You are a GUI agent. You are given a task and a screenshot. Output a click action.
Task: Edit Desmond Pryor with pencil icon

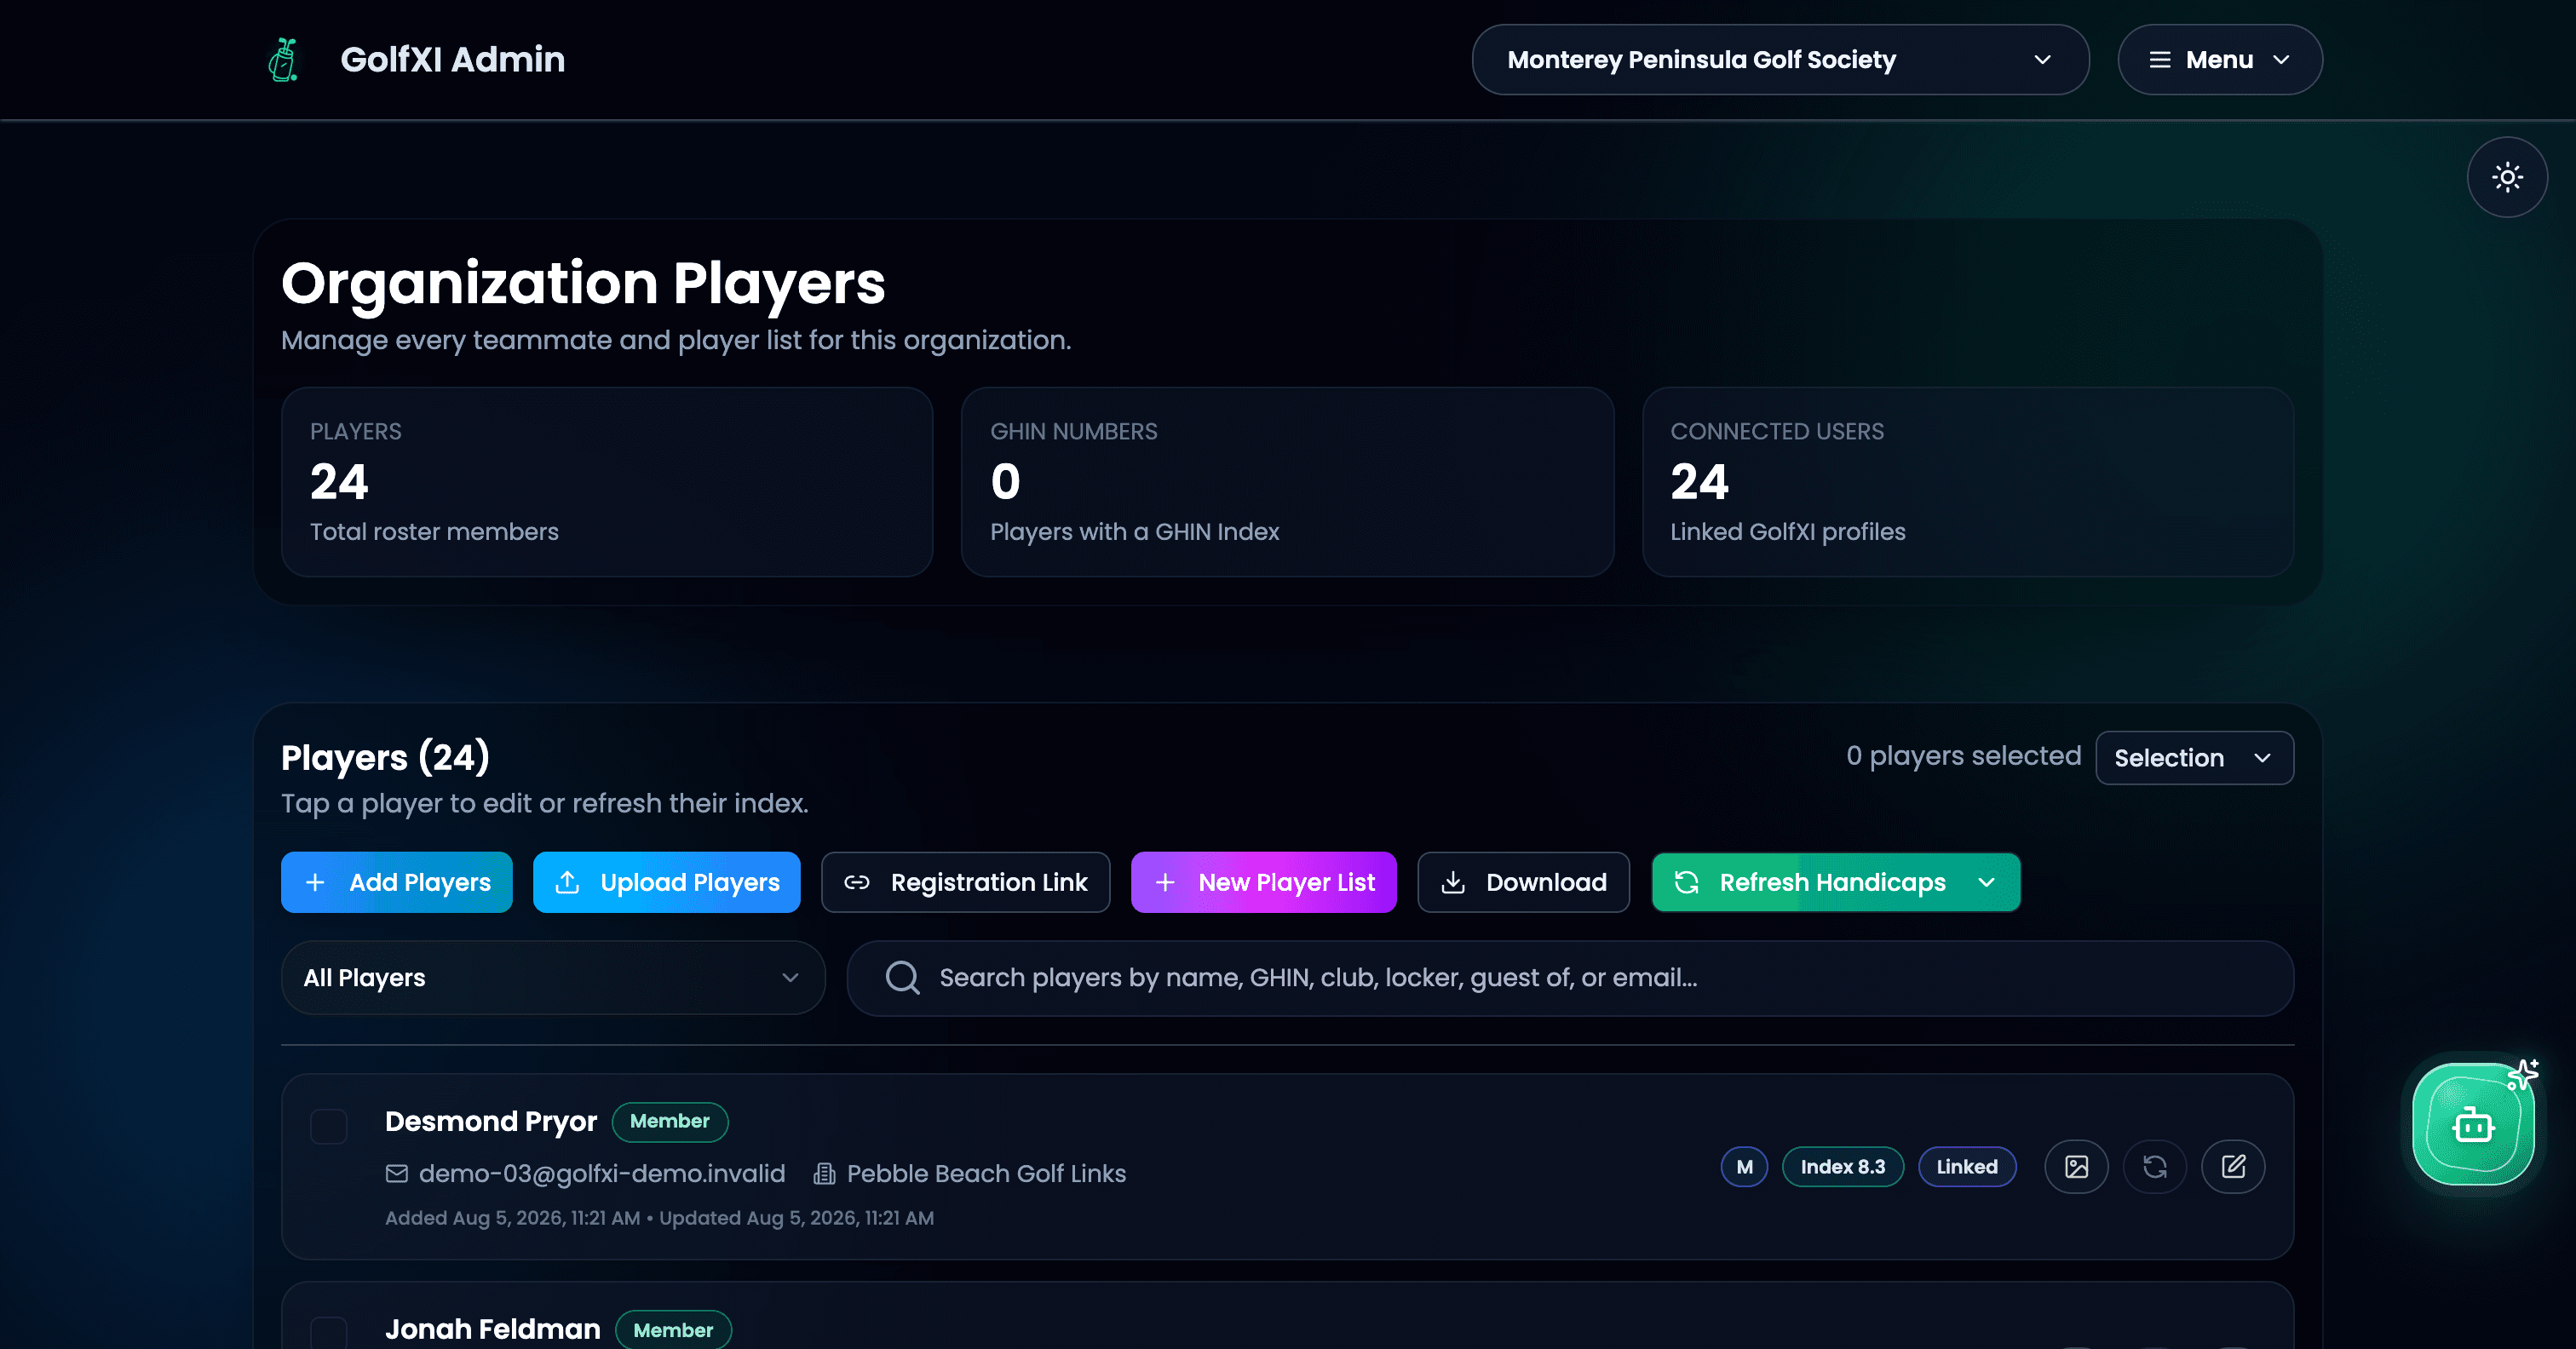click(2233, 1167)
